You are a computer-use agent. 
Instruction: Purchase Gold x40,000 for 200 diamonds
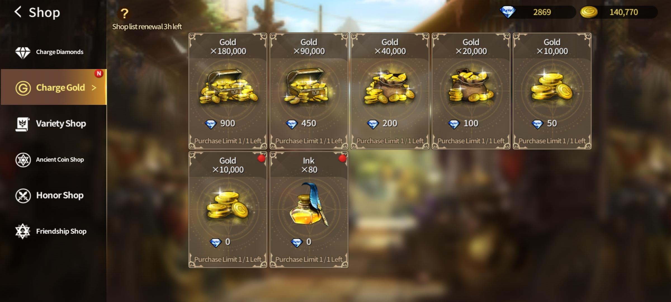(390, 91)
